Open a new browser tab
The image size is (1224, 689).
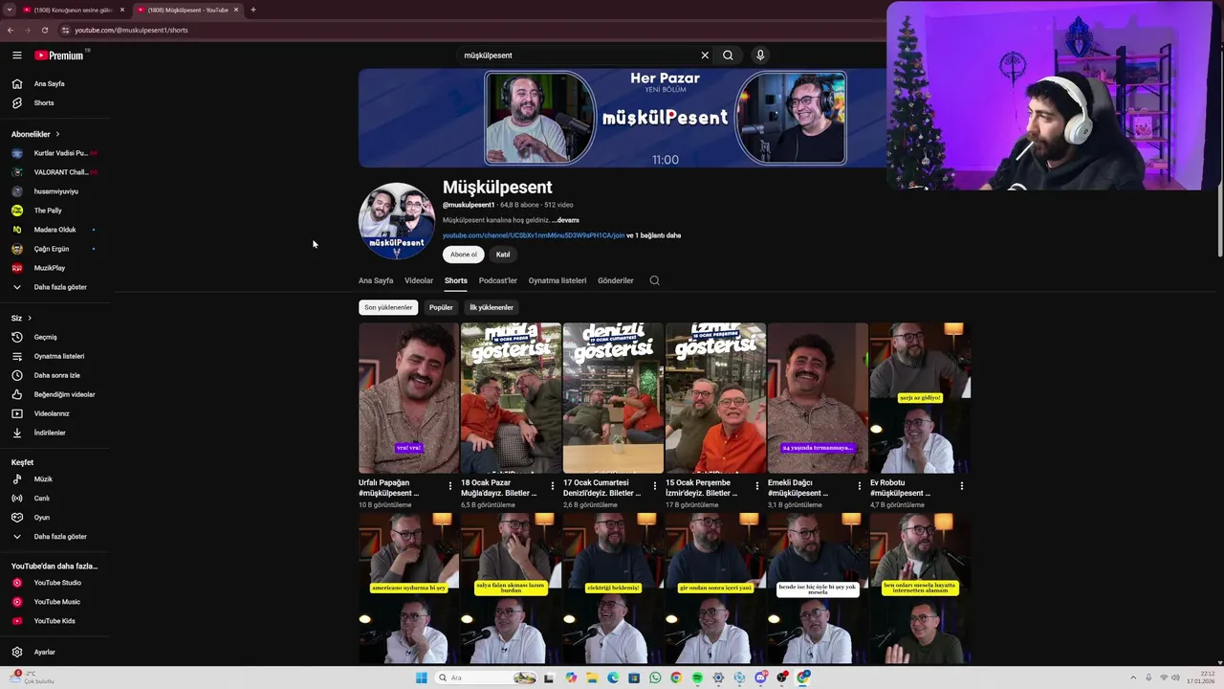pos(253,10)
